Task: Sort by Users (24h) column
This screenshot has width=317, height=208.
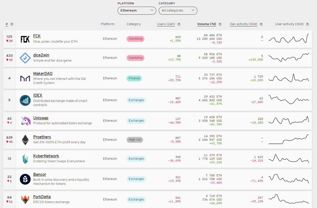Action: [x=166, y=24]
